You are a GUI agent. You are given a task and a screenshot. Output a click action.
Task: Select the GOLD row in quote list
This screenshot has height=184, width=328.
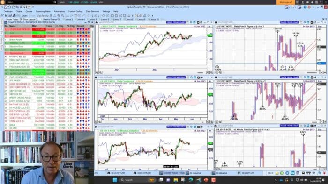(x=47, y=125)
